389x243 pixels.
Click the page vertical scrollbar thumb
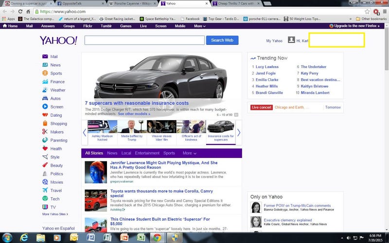(387, 50)
